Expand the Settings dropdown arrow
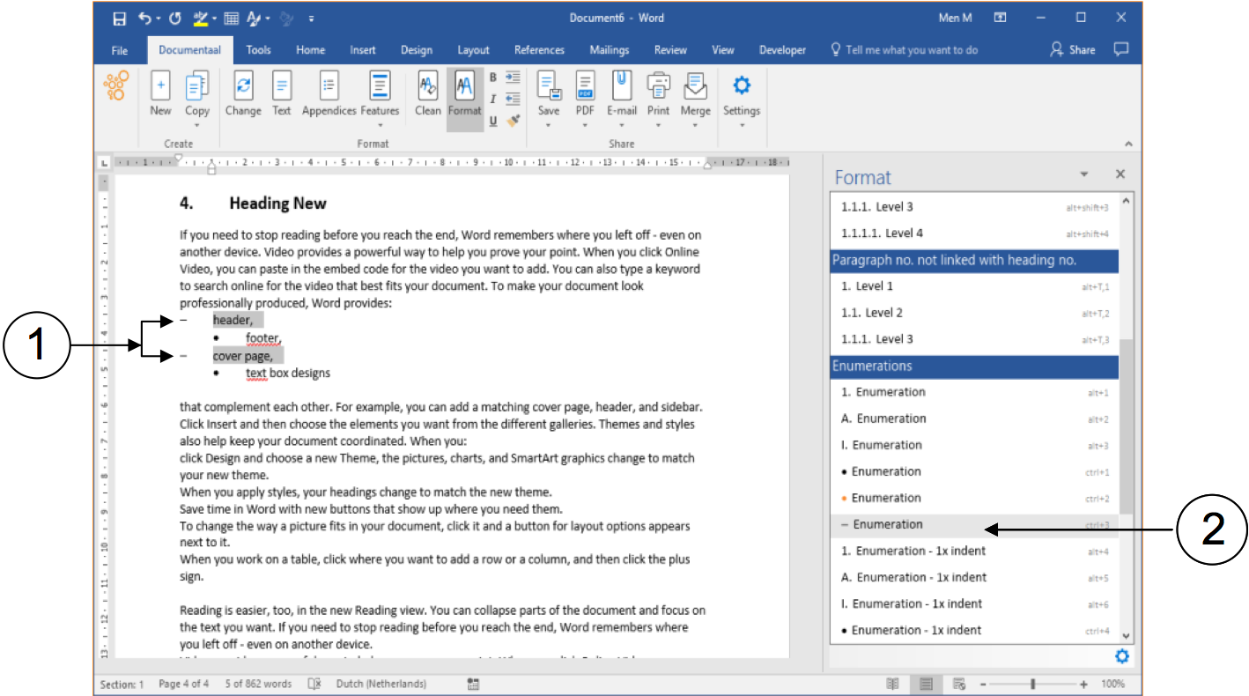 coord(742,125)
